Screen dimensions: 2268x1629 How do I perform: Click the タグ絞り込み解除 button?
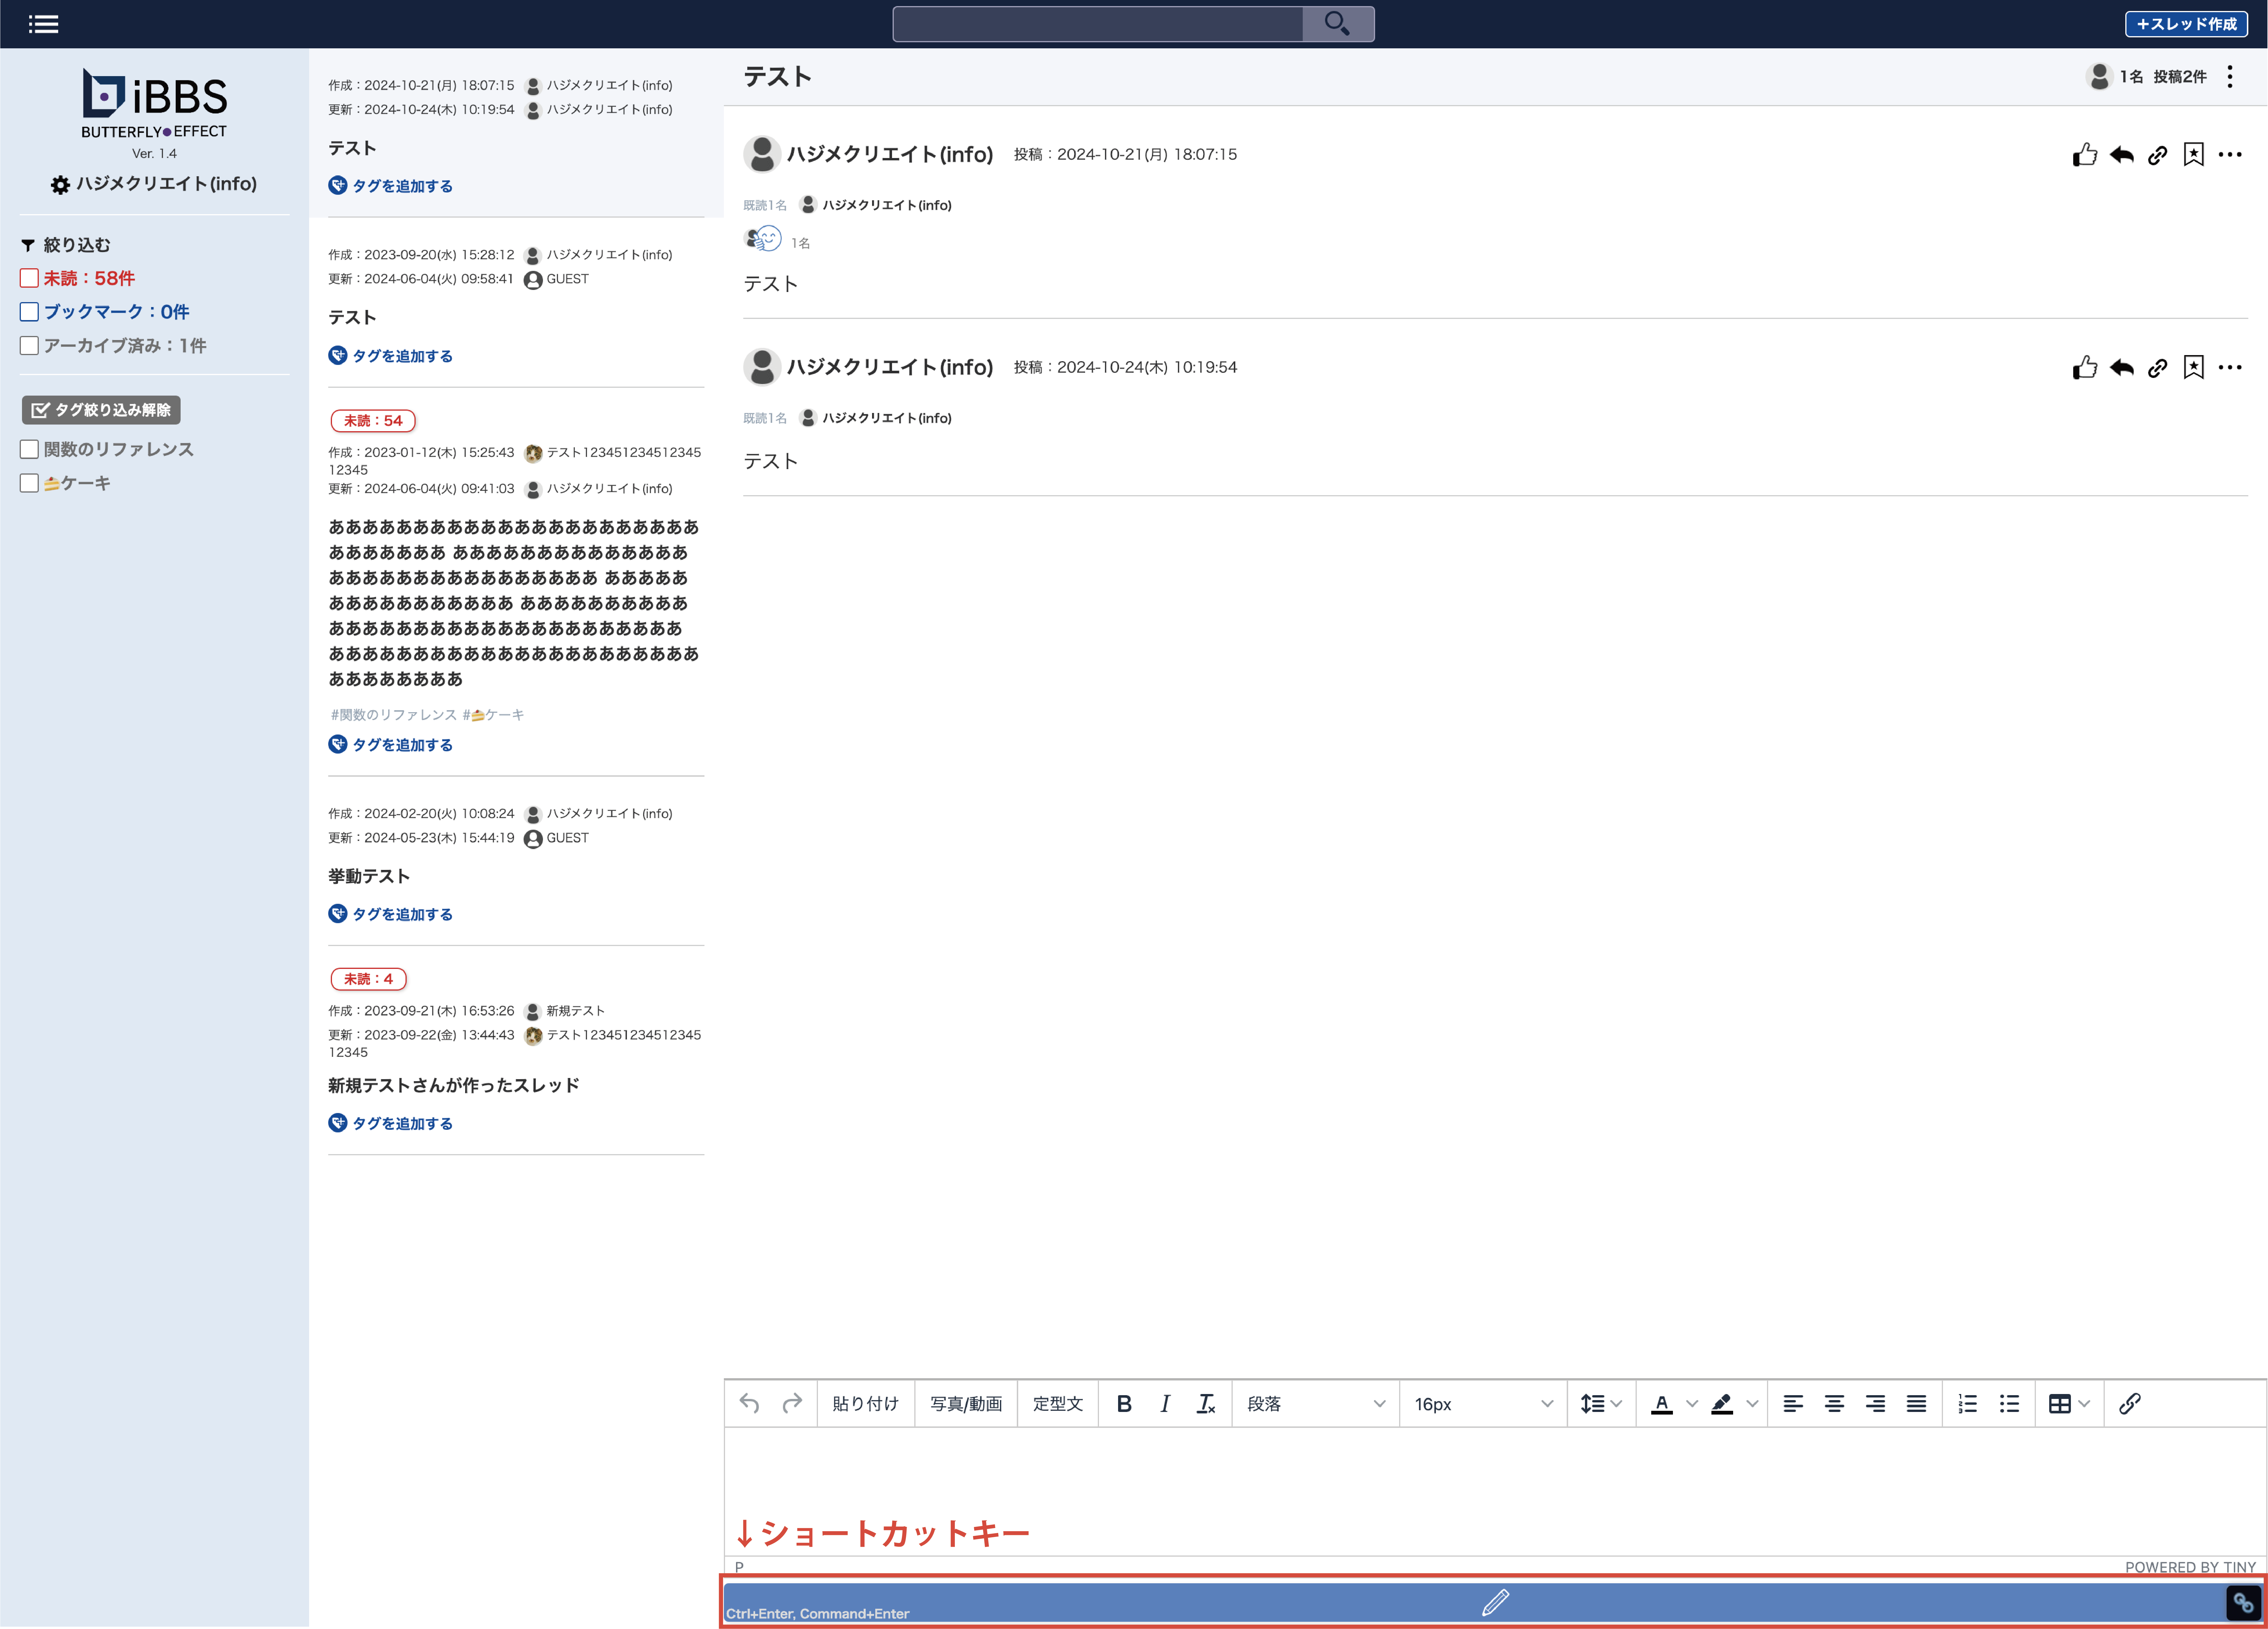click(x=101, y=410)
